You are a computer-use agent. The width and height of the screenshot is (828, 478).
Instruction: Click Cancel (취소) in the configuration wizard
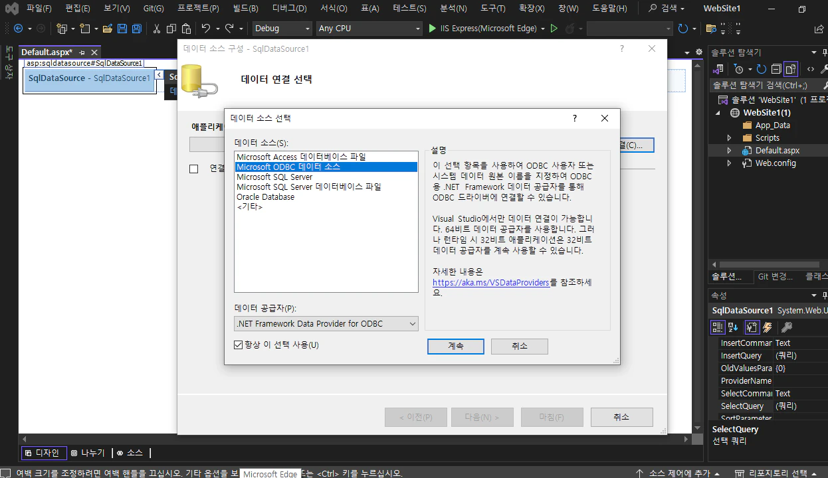click(x=621, y=417)
